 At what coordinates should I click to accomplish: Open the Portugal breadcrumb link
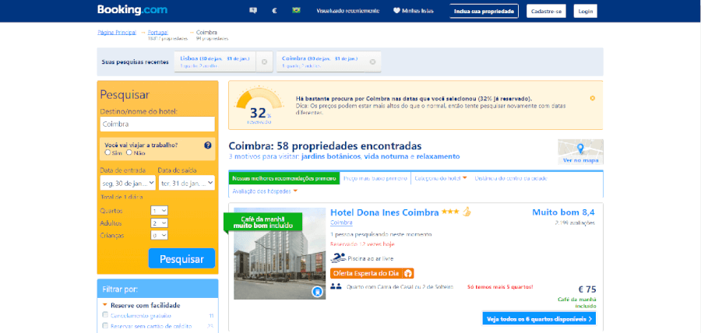(158, 32)
